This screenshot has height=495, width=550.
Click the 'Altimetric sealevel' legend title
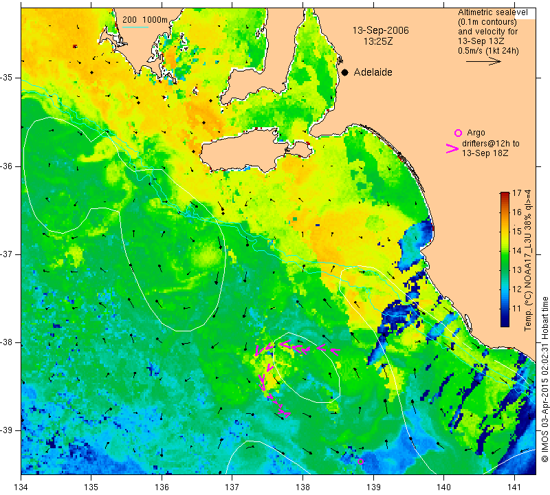493,12
